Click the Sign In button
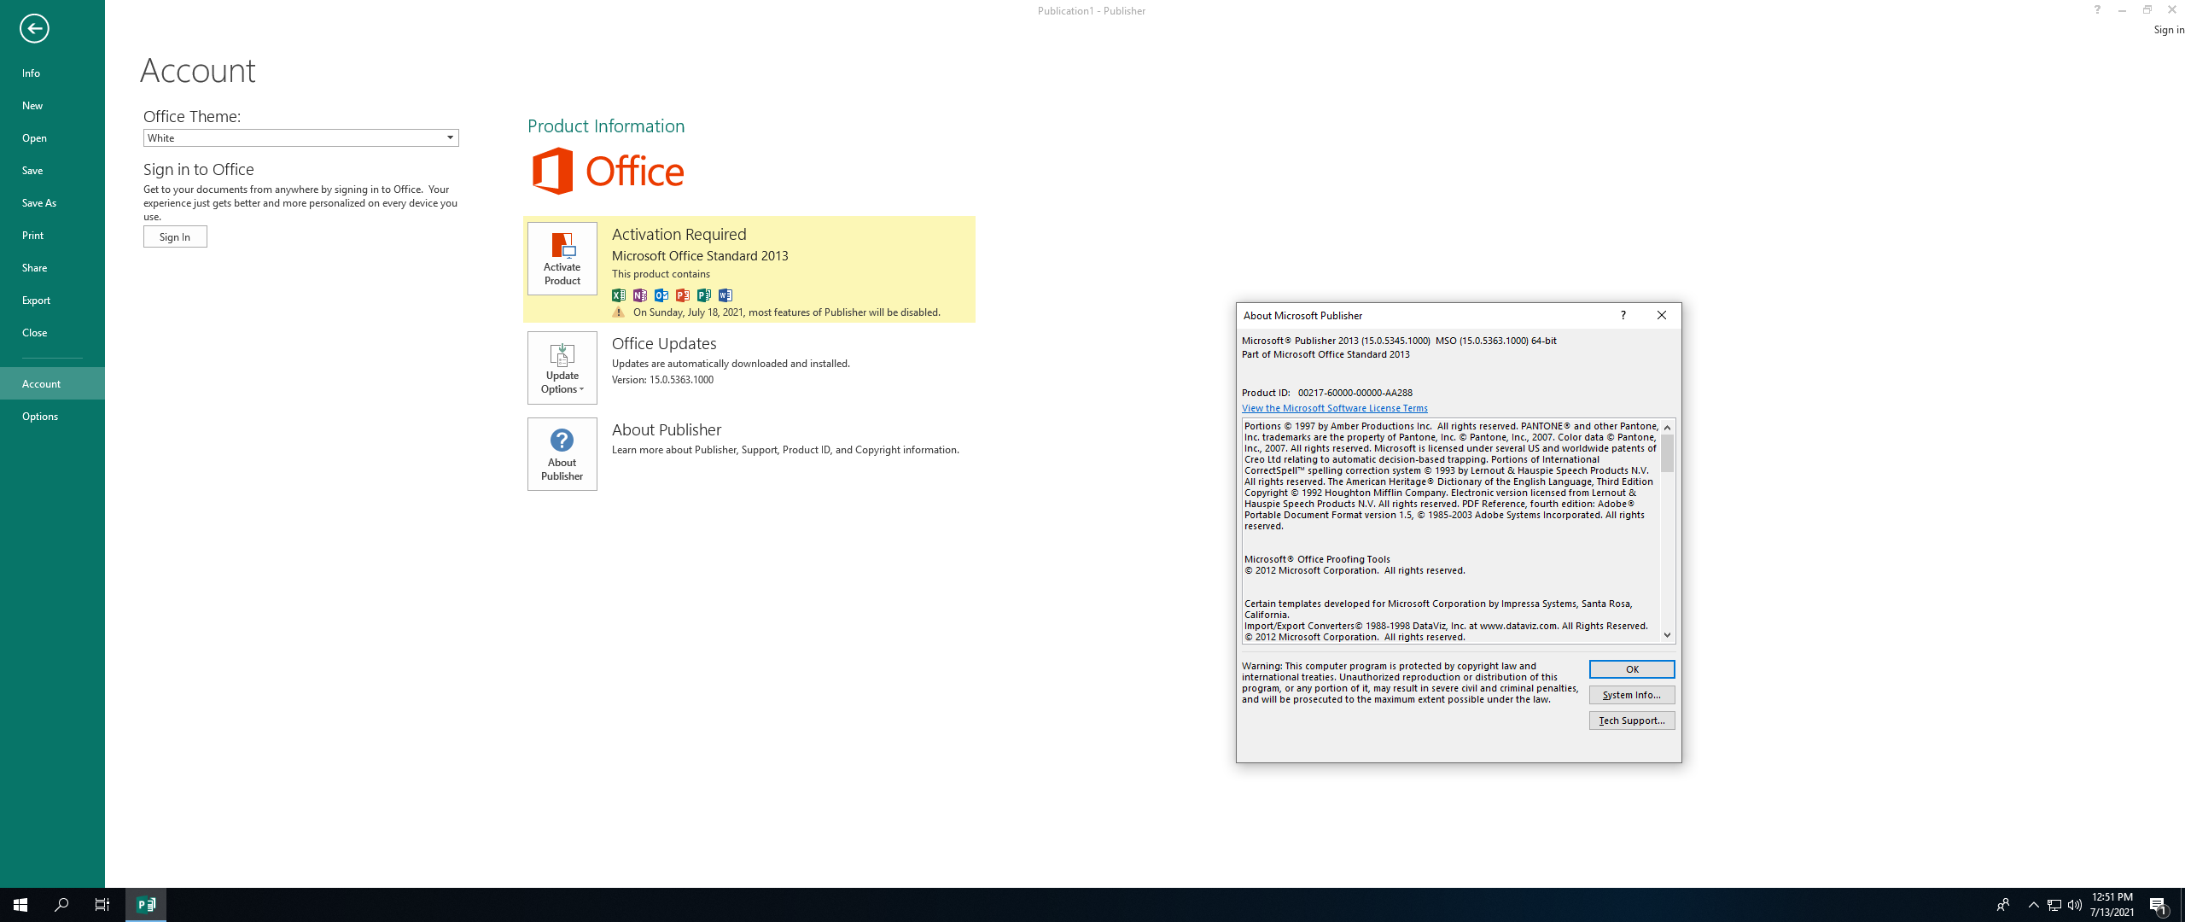2185x922 pixels. coord(175,236)
